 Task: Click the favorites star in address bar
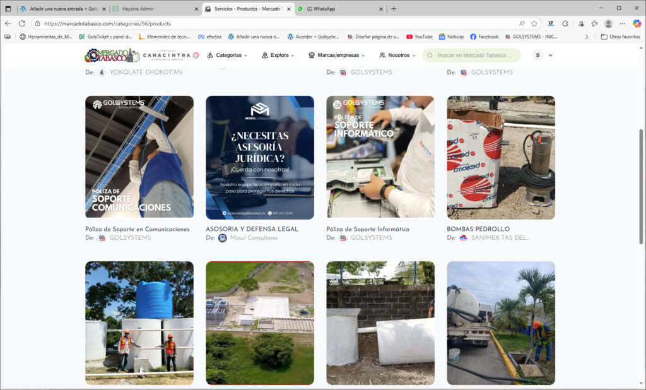point(534,23)
